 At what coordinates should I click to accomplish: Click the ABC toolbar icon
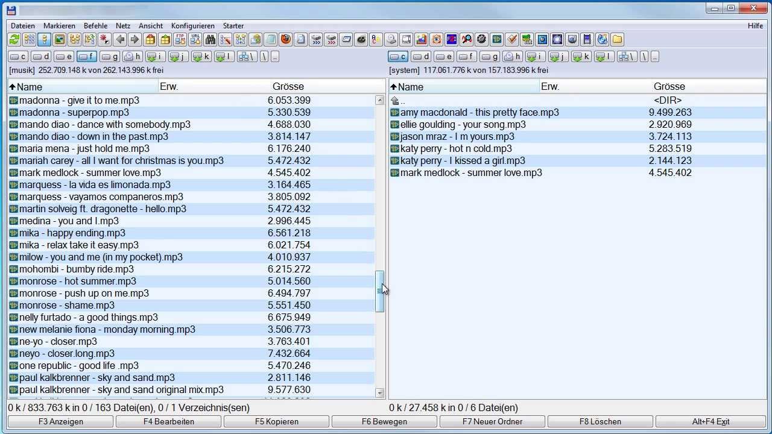point(376,39)
